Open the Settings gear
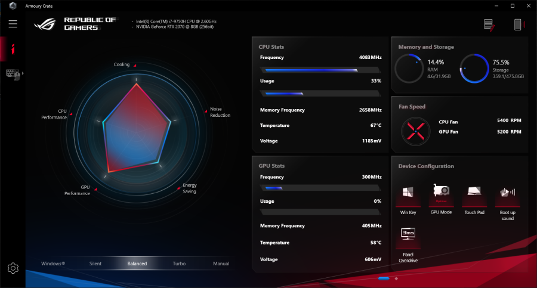Image resolution: width=537 pixels, height=288 pixels. pyautogui.click(x=13, y=268)
